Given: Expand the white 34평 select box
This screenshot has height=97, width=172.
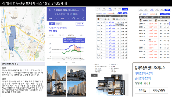Looking at the screenshot, I should pos(80,24).
